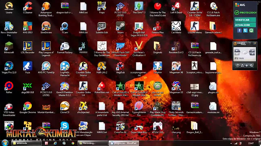Open the Originals folder
Viewport: 261px width, 146px height.
[158, 47]
